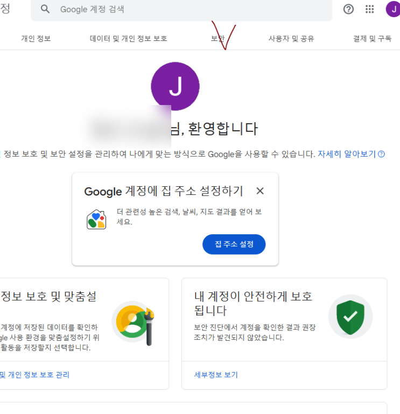Click the search magnifier icon
This screenshot has height=414, width=400.
(x=45, y=9)
